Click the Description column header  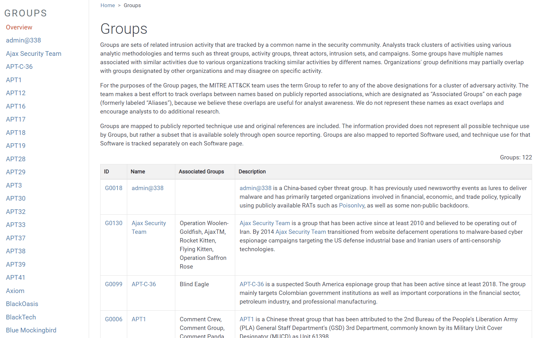pyautogui.click(x=252, y=171)
